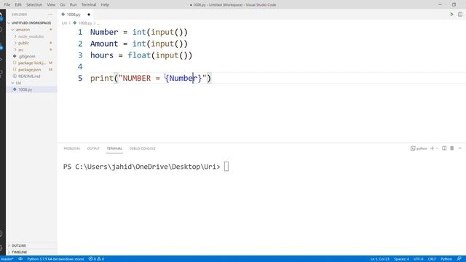Click the master git branch indicator
466x262 pixels.
click(7, 259)
